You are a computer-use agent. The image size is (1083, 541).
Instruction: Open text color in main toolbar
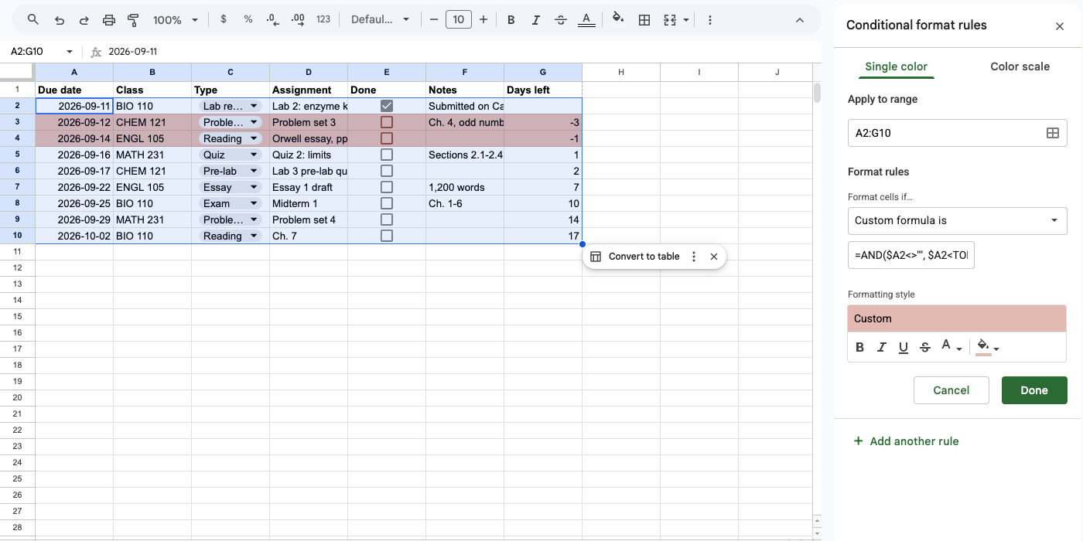coord(586,19)
